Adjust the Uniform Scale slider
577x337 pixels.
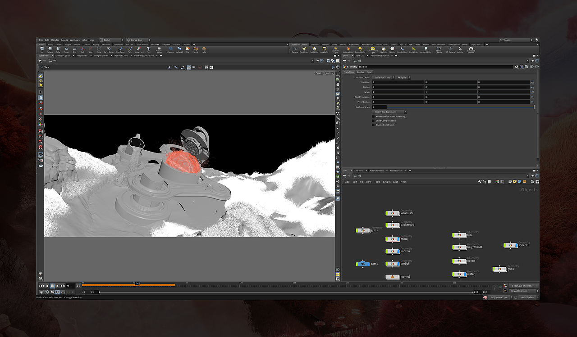click(460, 107)
